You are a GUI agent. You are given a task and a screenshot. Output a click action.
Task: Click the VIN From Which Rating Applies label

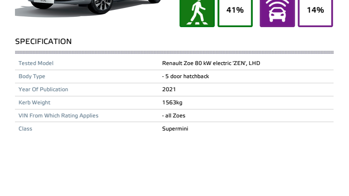click(x=58, y=116)
